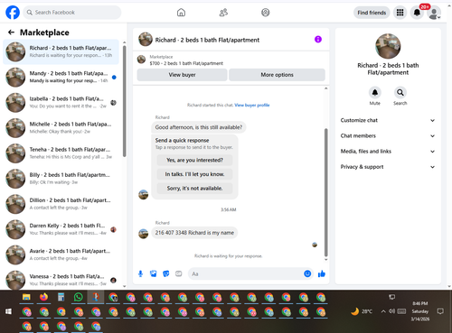Send quick reply Yes, are you interested?

(194, 160)
